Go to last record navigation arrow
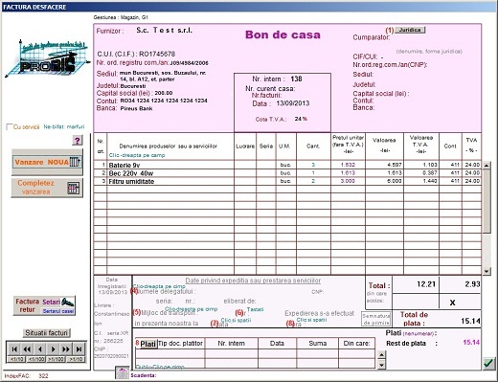Screen dimensions: 498x382 click(x=79, y=349)
